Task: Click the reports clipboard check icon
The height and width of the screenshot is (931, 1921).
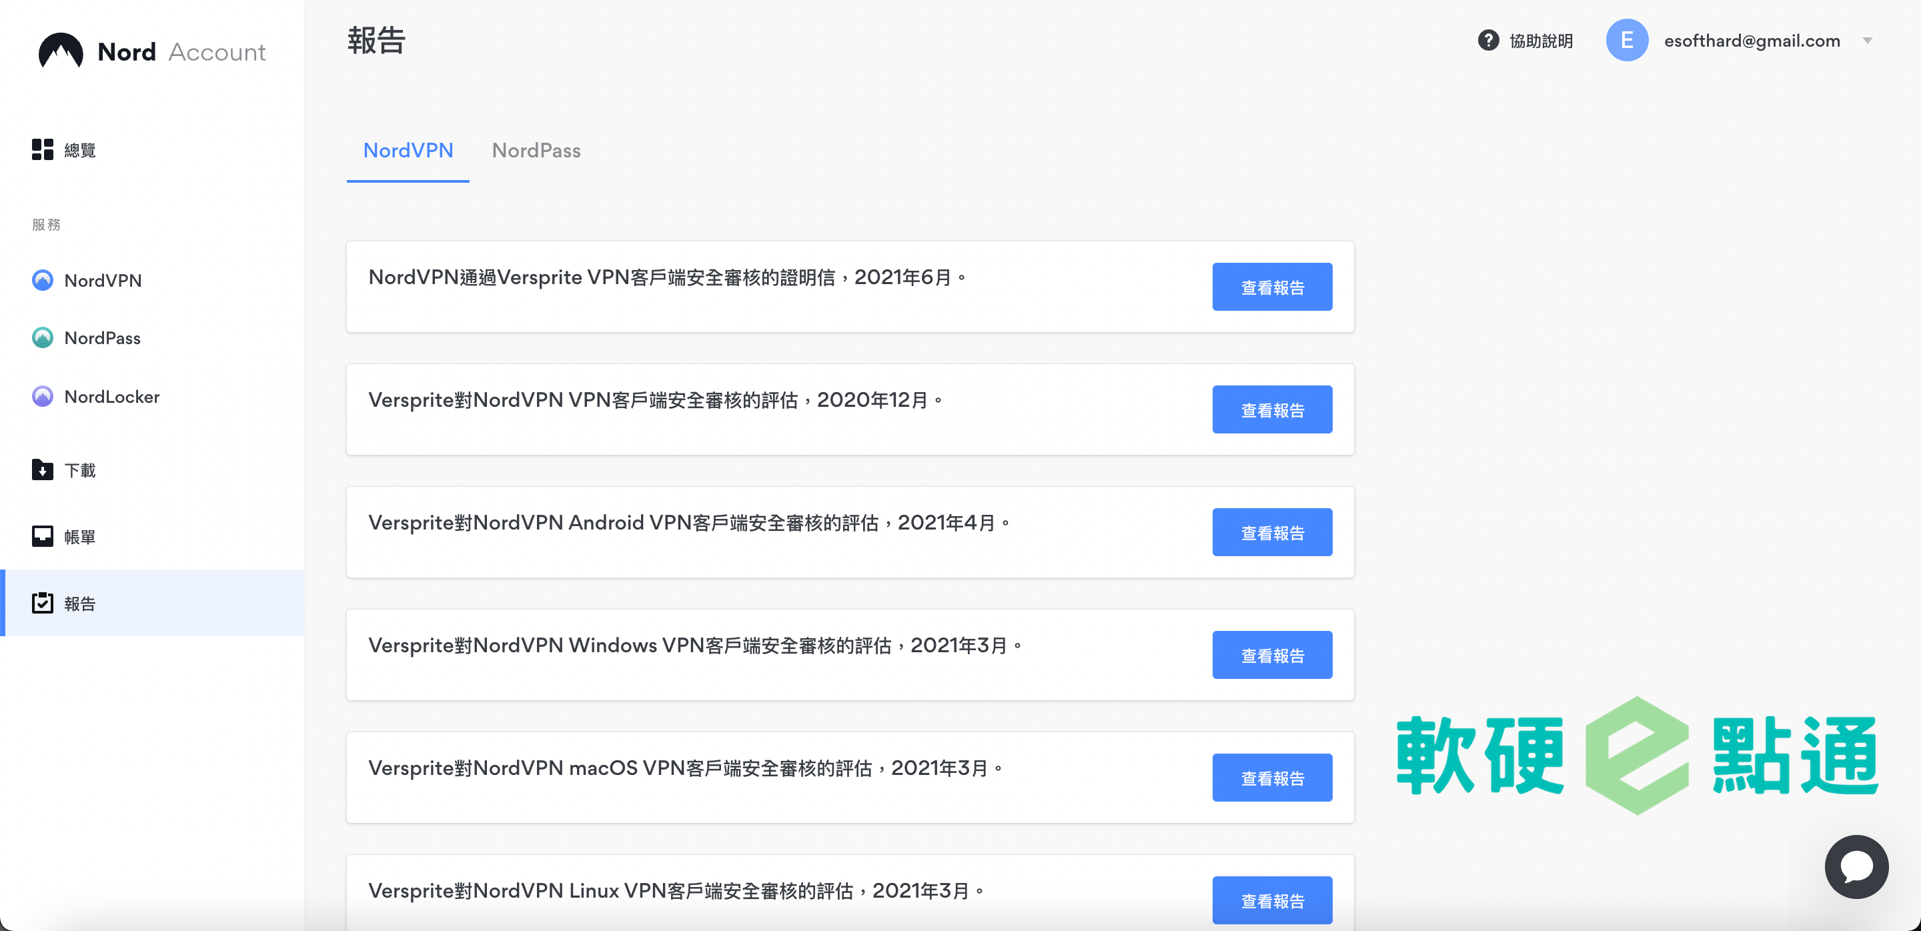Action: coord(43,603)
